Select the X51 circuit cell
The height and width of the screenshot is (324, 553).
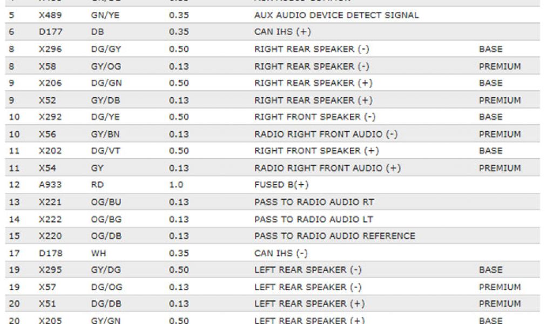tap(48, 303)
